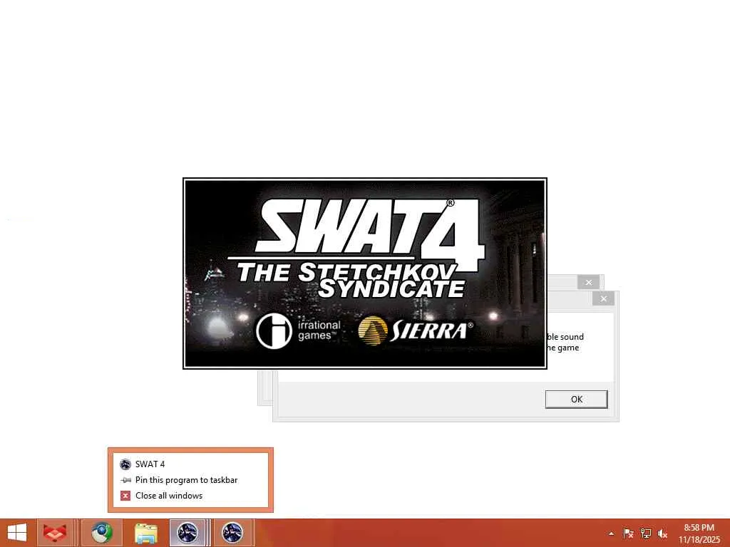The width and height of the screenshot is (730, 547).
Task: Close the front dialog containing the OK button
Action: pyautogui.click(x=603, y=298)
